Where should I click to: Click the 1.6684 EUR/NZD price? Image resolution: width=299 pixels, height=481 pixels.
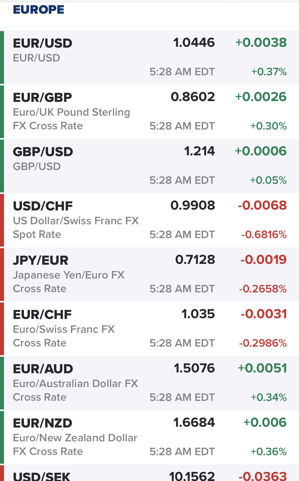click(x=194, y=422)
